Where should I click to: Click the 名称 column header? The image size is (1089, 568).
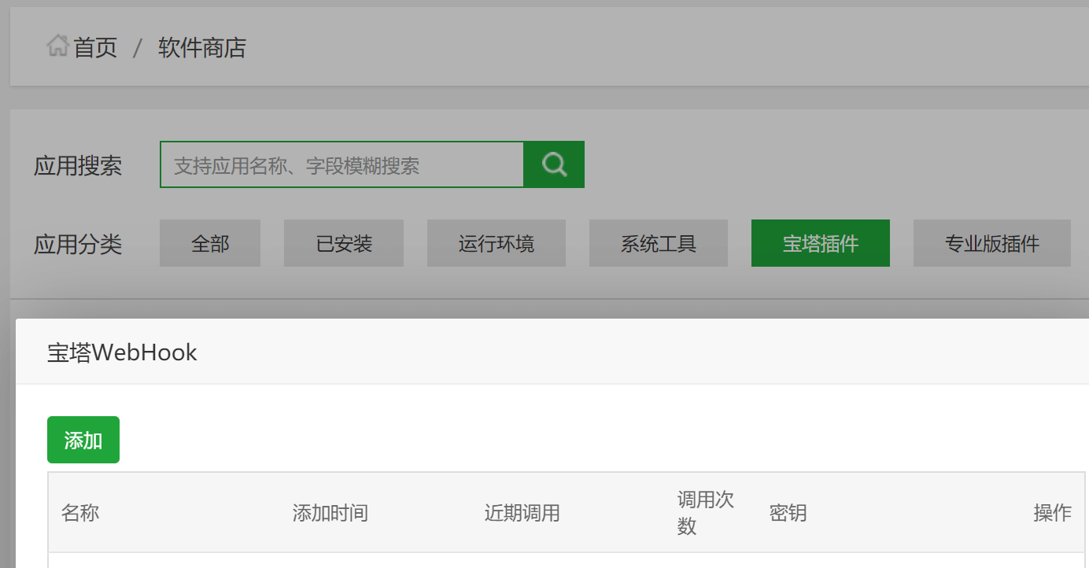coord(80,513)
